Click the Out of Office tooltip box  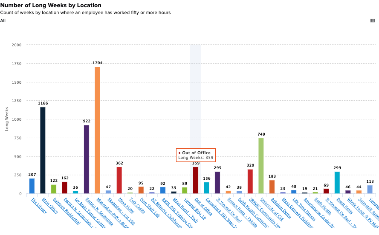196,155
